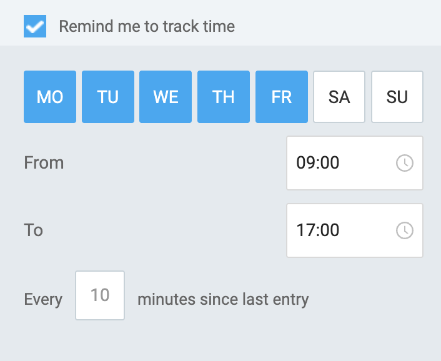Focus the minutes interval box showing 10
The width and height of the screenshot is (441, 361).
pyautogui.click(x=100, y=295)
